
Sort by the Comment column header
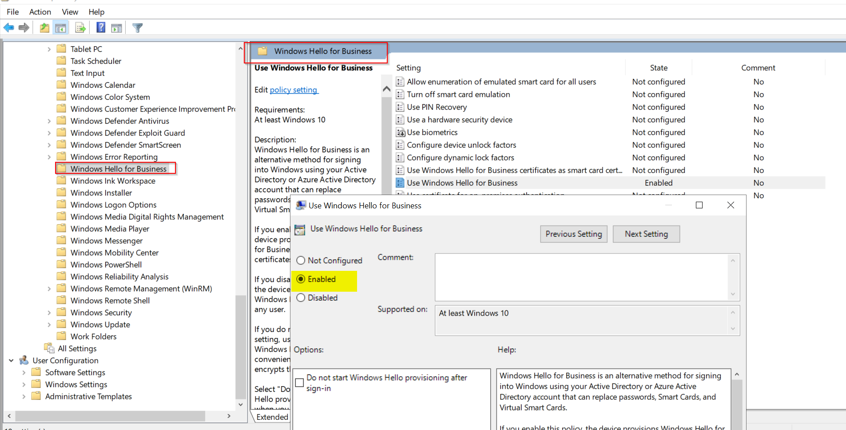point(758,68)
